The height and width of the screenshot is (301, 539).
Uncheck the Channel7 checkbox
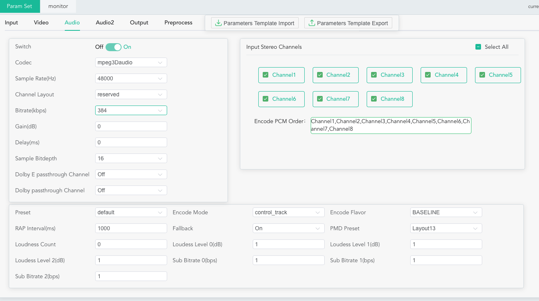point(319,99)
